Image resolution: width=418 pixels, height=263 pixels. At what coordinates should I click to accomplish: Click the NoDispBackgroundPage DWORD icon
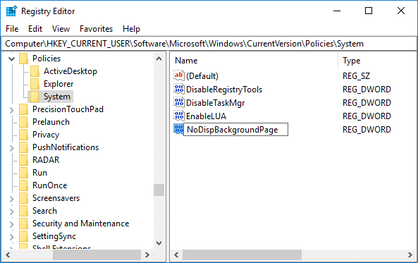tap(178, 129)
